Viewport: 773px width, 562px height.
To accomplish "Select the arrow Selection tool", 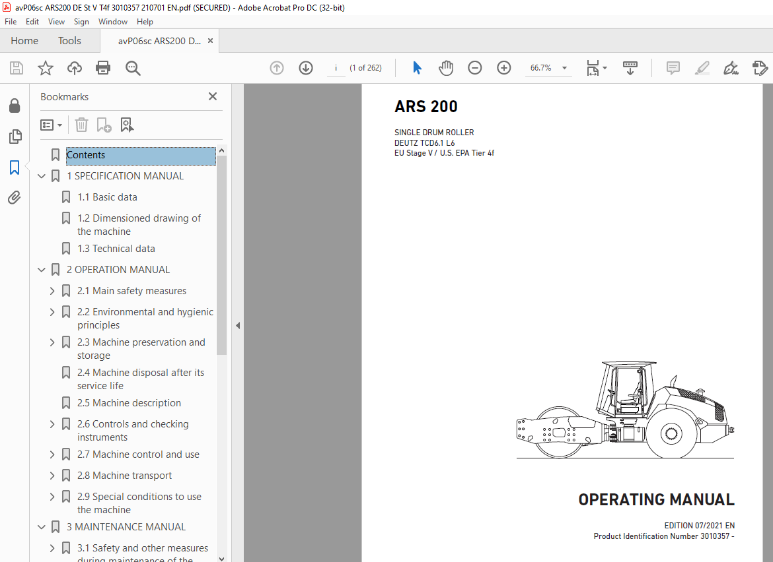I will [417, 68].
